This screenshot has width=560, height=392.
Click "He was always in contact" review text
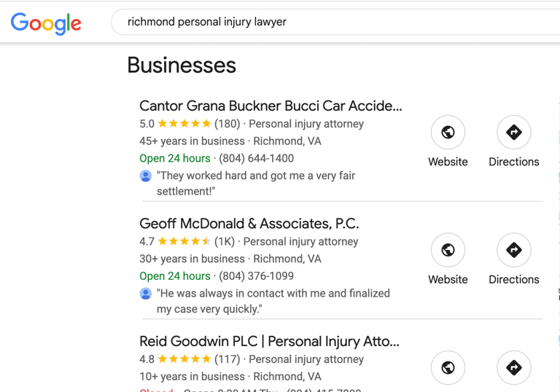(x=273, y=294)
